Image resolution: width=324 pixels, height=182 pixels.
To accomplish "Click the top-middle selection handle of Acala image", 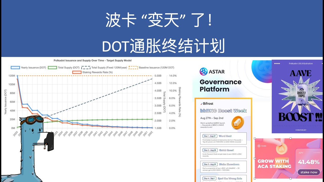I will 290,138.
